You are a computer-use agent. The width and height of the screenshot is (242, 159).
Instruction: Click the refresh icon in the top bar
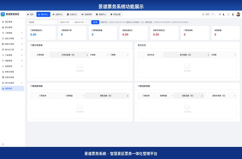point(220,14)
